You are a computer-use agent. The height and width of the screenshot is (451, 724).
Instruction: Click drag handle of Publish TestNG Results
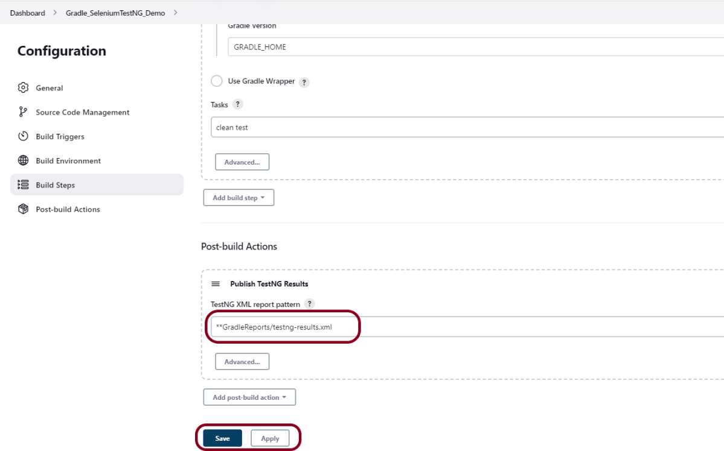(215, 284)
